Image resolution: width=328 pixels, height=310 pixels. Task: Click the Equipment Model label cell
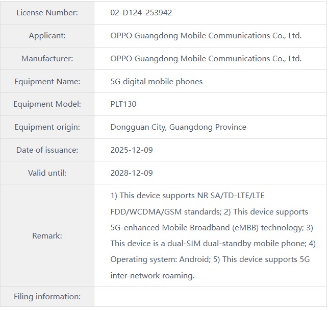point(47,104)
